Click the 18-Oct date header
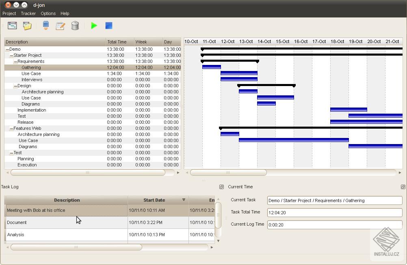The height and width of the screenshot is (265, 407). click(337, 41)
